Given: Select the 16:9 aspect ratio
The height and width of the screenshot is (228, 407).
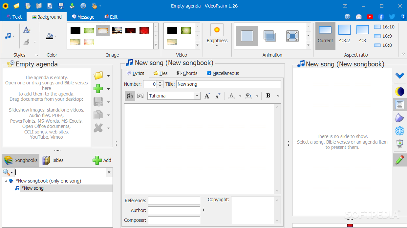Looking at the screenshot, I should tap(383, 36).
